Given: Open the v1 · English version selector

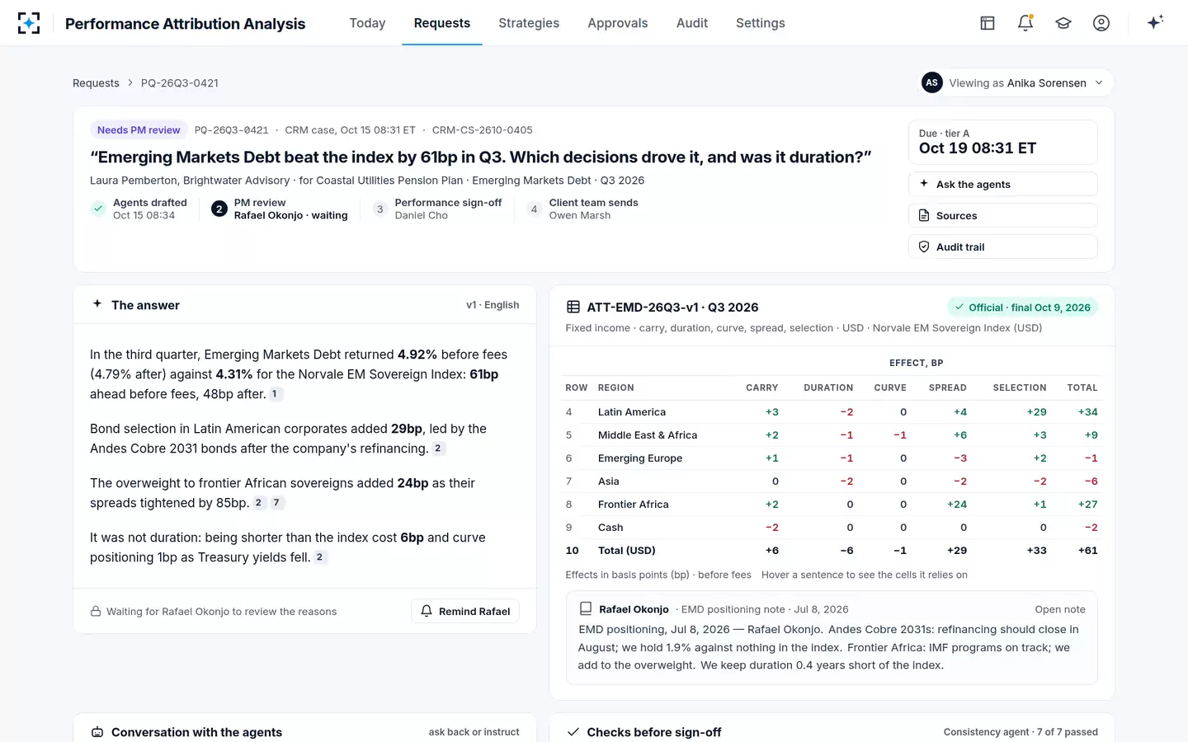Looking at the screenshot, I should click(493, 305).
